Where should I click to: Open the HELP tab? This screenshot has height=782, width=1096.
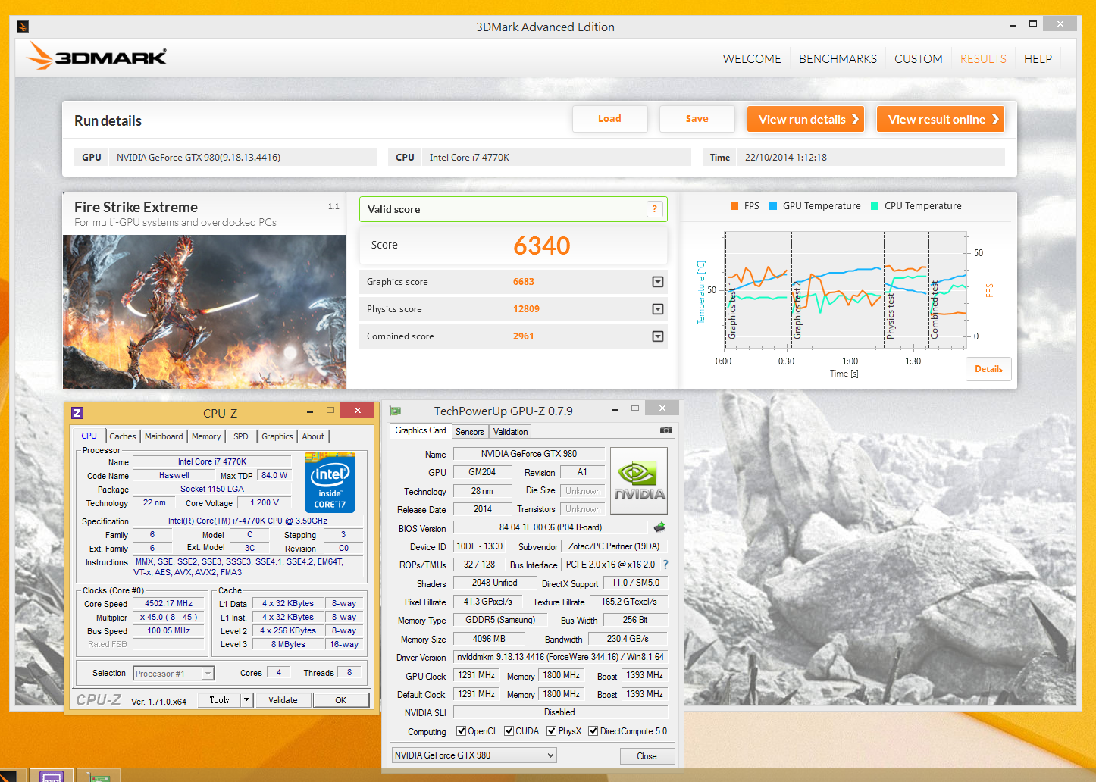tap(1038, 59)
